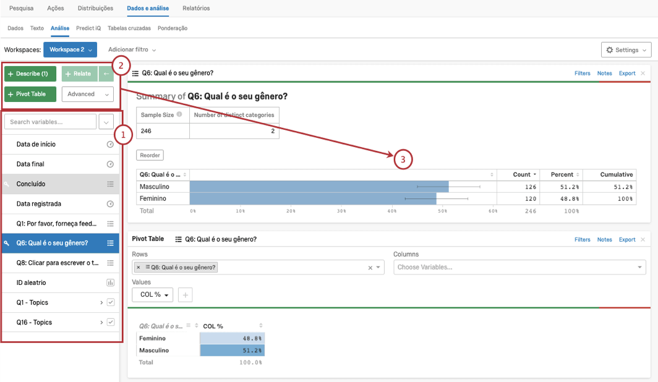The height and width of the screenshot is (382, 658).
Task: Click sort arrows on the bar chart column
Action: pos(492,174)
